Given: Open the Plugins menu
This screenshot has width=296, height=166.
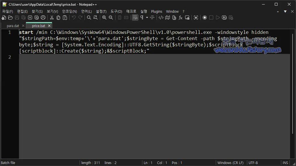Looking at the screenshot, I should [157, 12].
